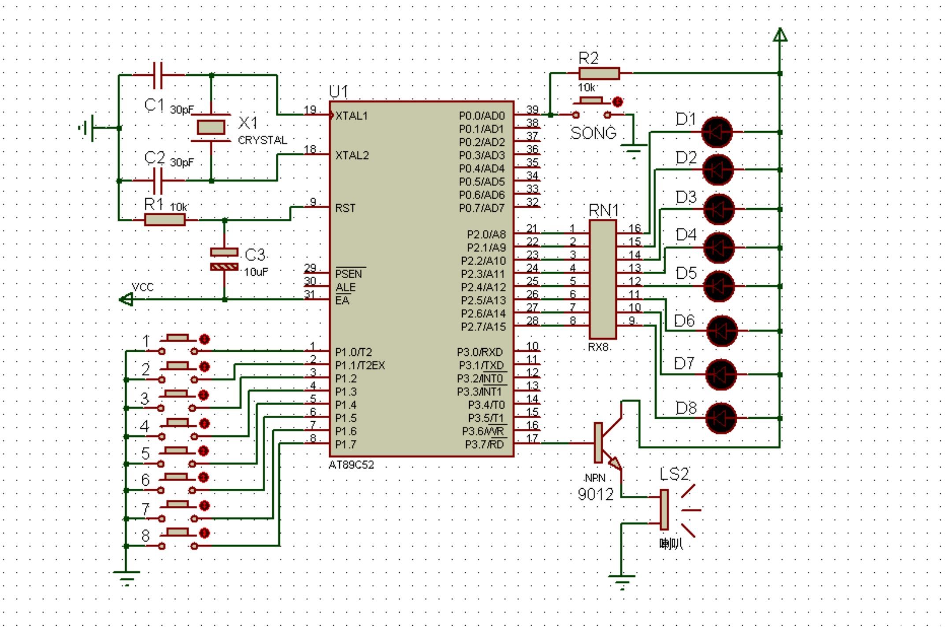Viewport: 946px width, 634px height.
Task: Toggle latch dot of push button 3
Action: coord(203,395)
